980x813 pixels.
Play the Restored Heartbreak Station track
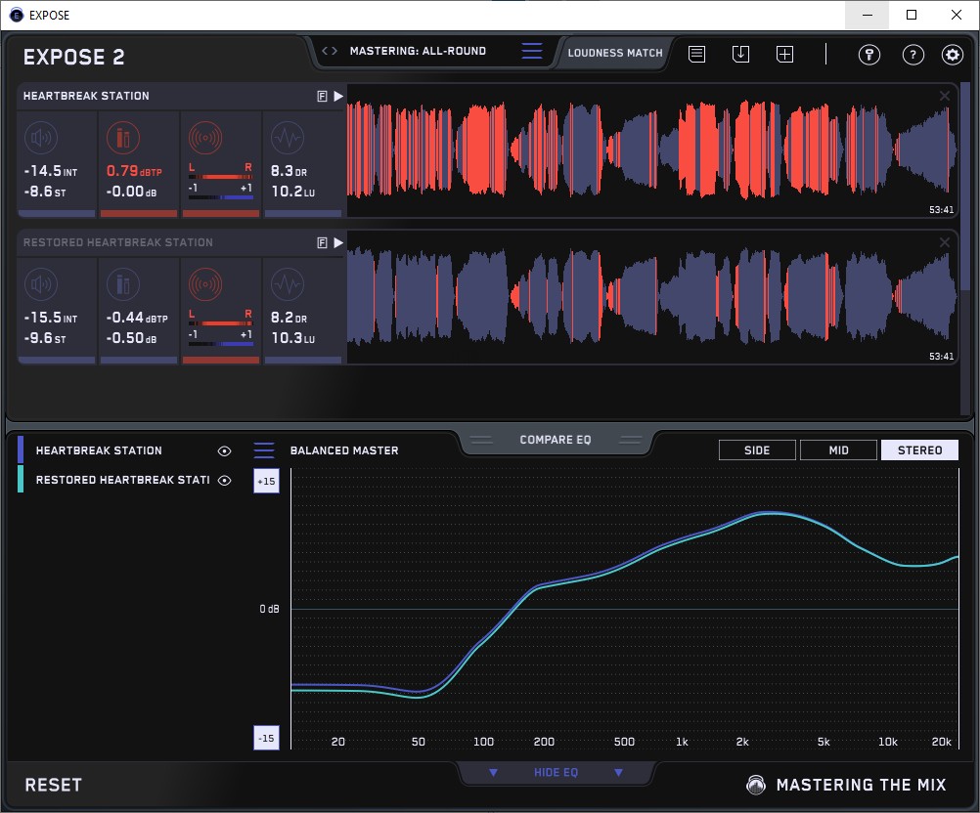pyautogui.click(x=338, y=243)
